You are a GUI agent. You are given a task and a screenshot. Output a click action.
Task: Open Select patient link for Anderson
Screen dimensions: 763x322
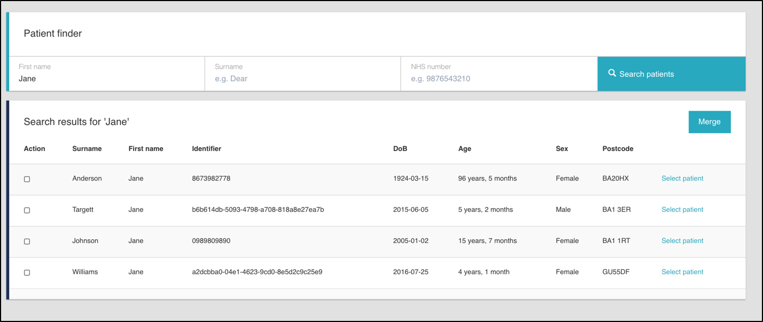tap(682, 179)
